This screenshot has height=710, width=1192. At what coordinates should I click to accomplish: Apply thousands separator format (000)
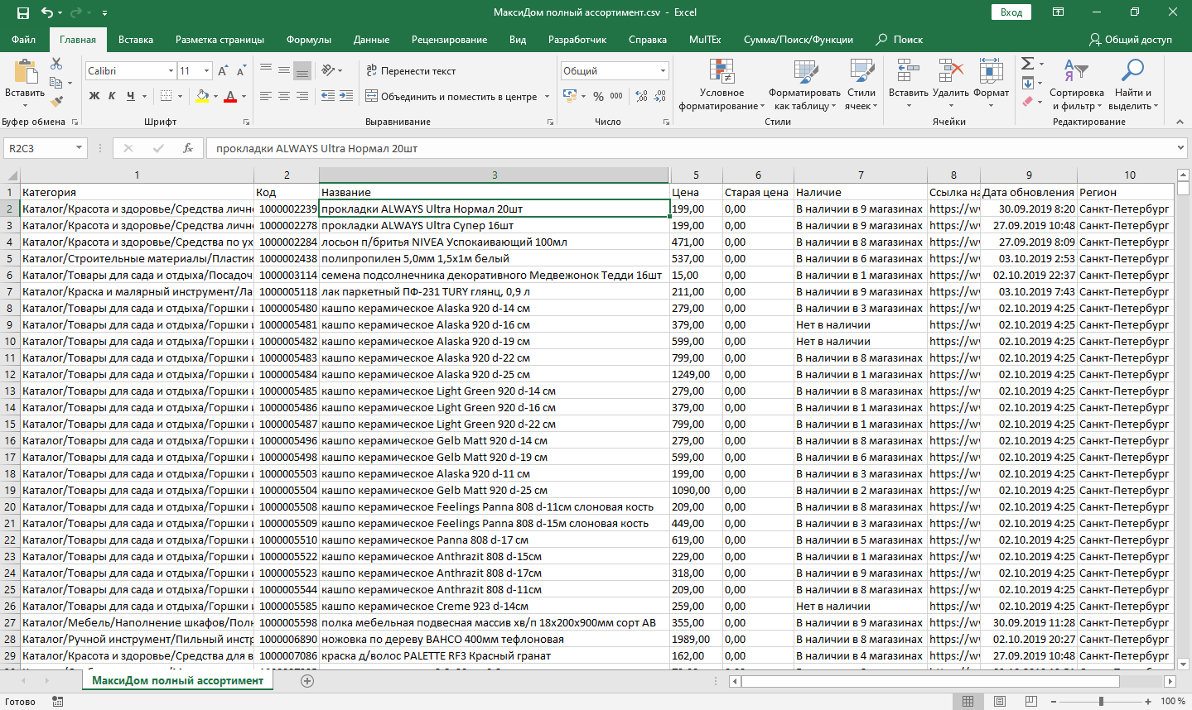[616, 96]
